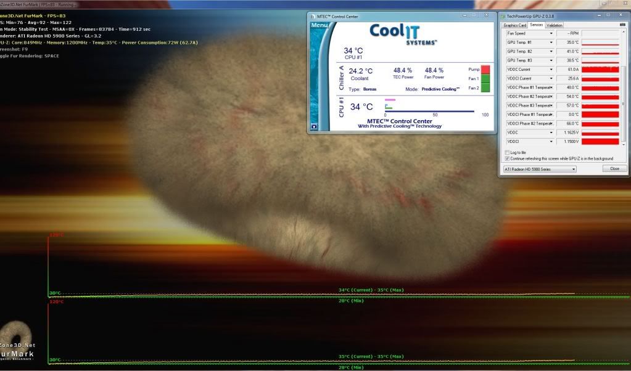631x371 pixels.
Task: Click the Pump status indicator in MTEC
Action: click(x=485, y=69)
